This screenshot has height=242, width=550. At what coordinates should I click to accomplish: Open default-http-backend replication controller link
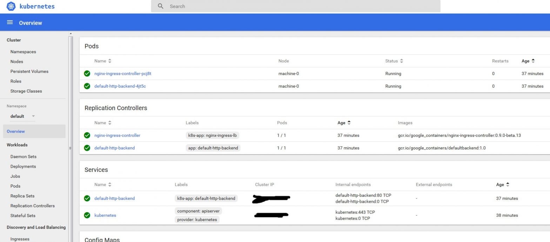click(114, 148)
